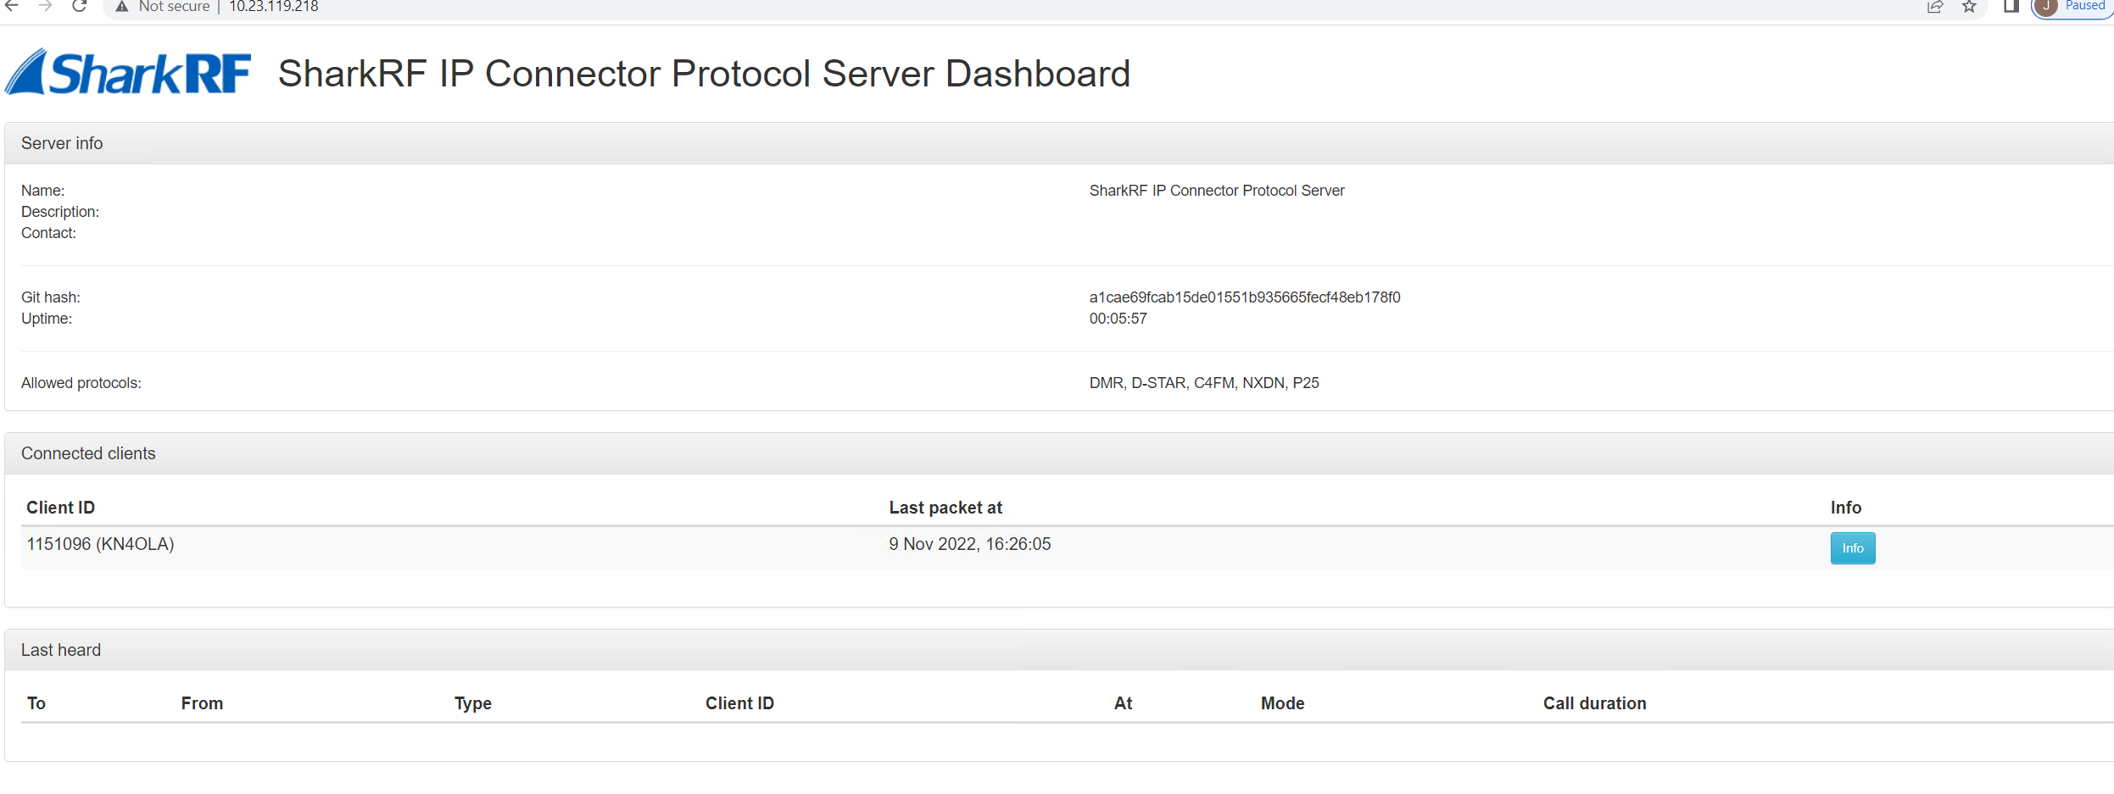Click the Name: label

click(43, 191)
